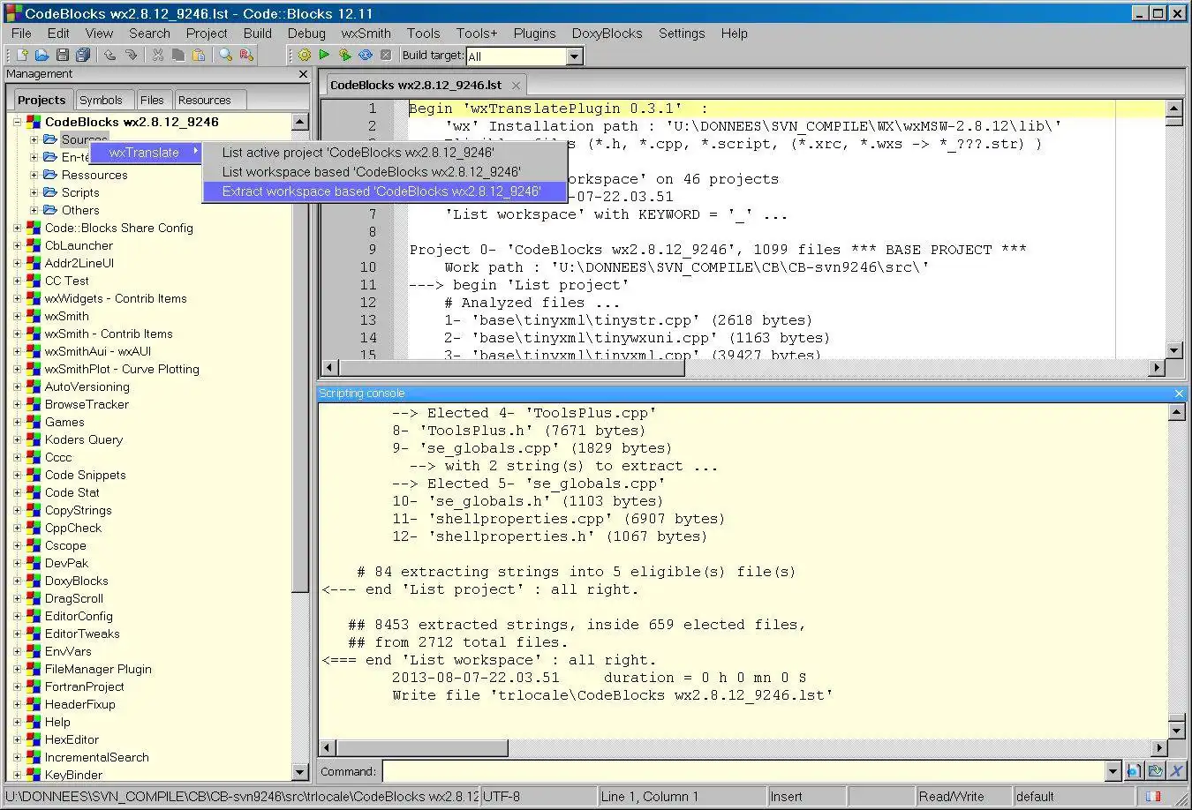Click the Build and run icon

[x=344, y=55]
